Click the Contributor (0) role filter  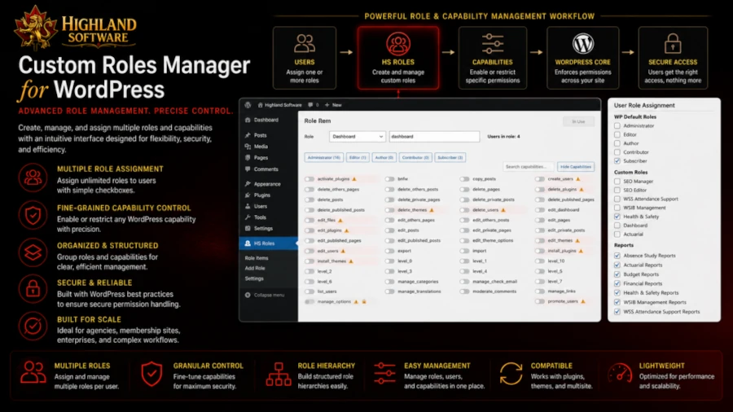coord(415,157)
